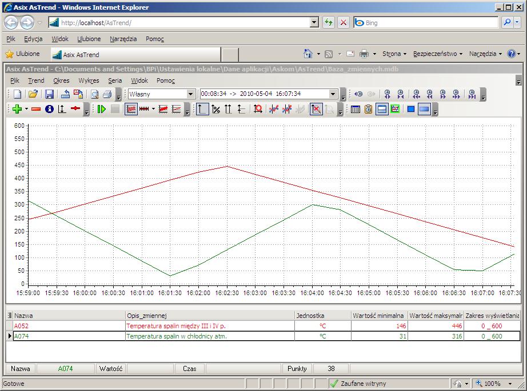Viewport: 527px width, 391px height.
Task: Print the trend chart
Action: point(107,94)
